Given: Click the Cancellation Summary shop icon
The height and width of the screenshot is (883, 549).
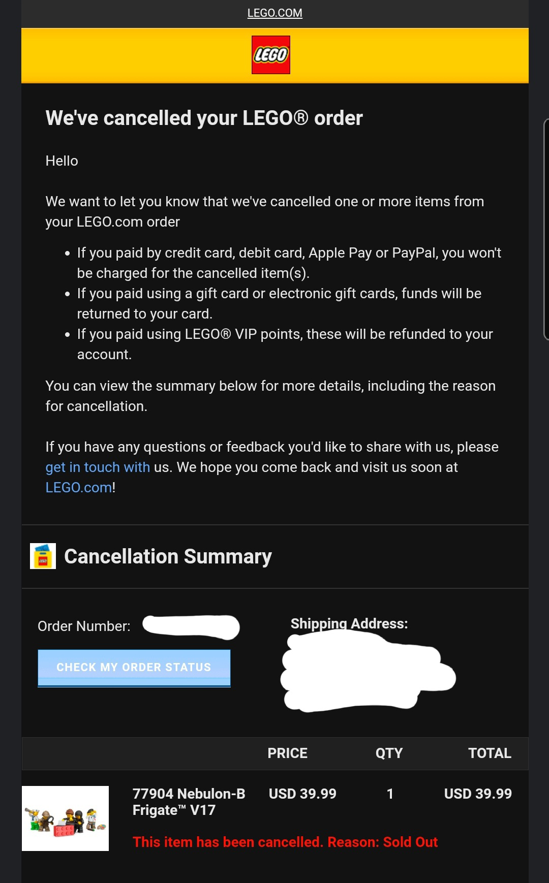Looking at the screenshot, I should 43,556.
